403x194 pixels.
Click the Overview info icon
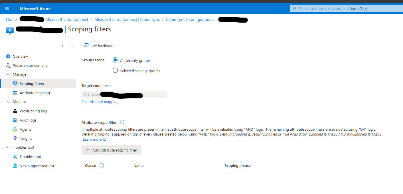point(8,56)
